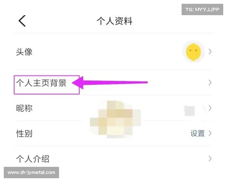
Task: Expand the 个人主页背景 row chevron
Action: point(210,83)
